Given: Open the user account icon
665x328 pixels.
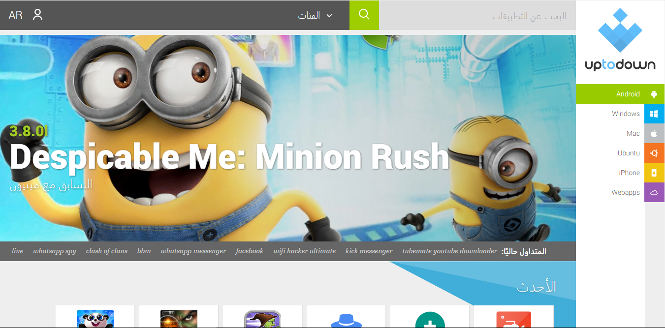Looking at the screenshot, I should [38, 15].
